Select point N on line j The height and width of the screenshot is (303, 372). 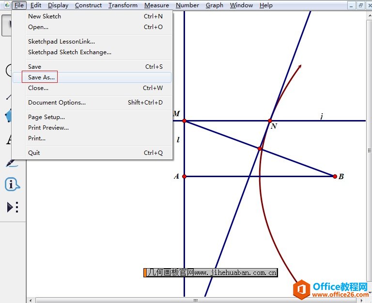click(270, 121)
